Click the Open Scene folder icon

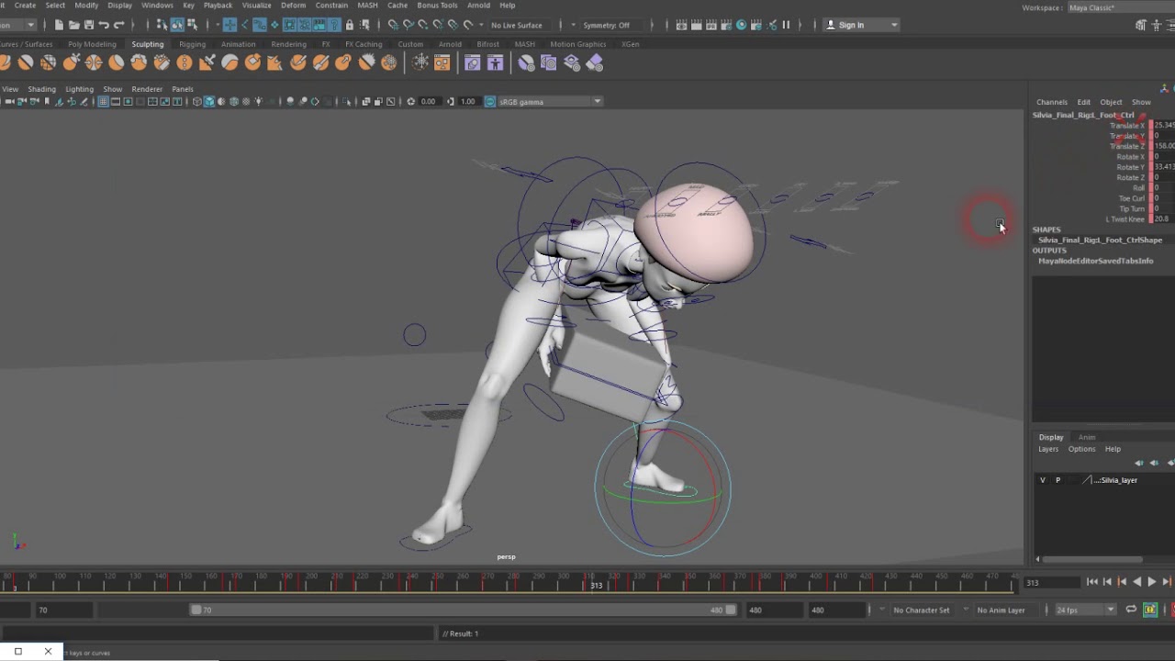coord(73,25)
